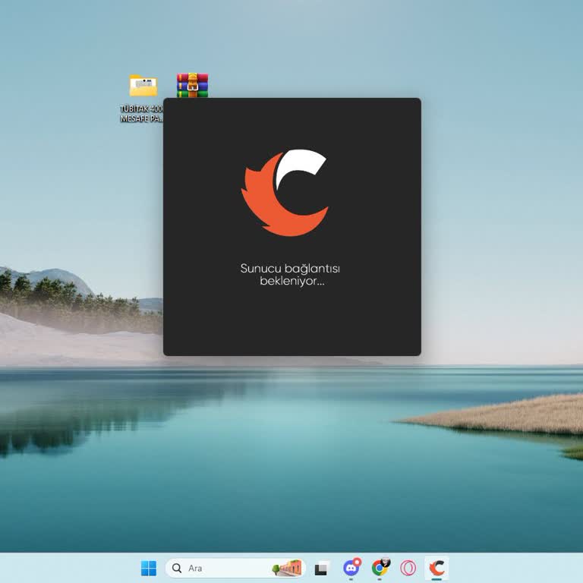The height and width of the screenshot is (583, 583).
Task: Open Task View from the taskbar
Action: [321, 568]
